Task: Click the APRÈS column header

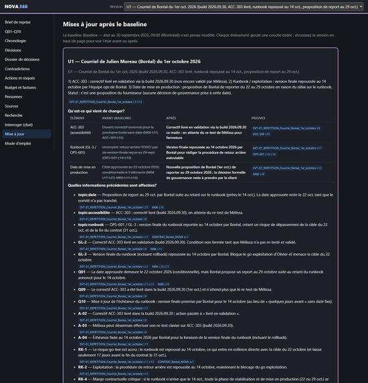Action: (171, 118)
